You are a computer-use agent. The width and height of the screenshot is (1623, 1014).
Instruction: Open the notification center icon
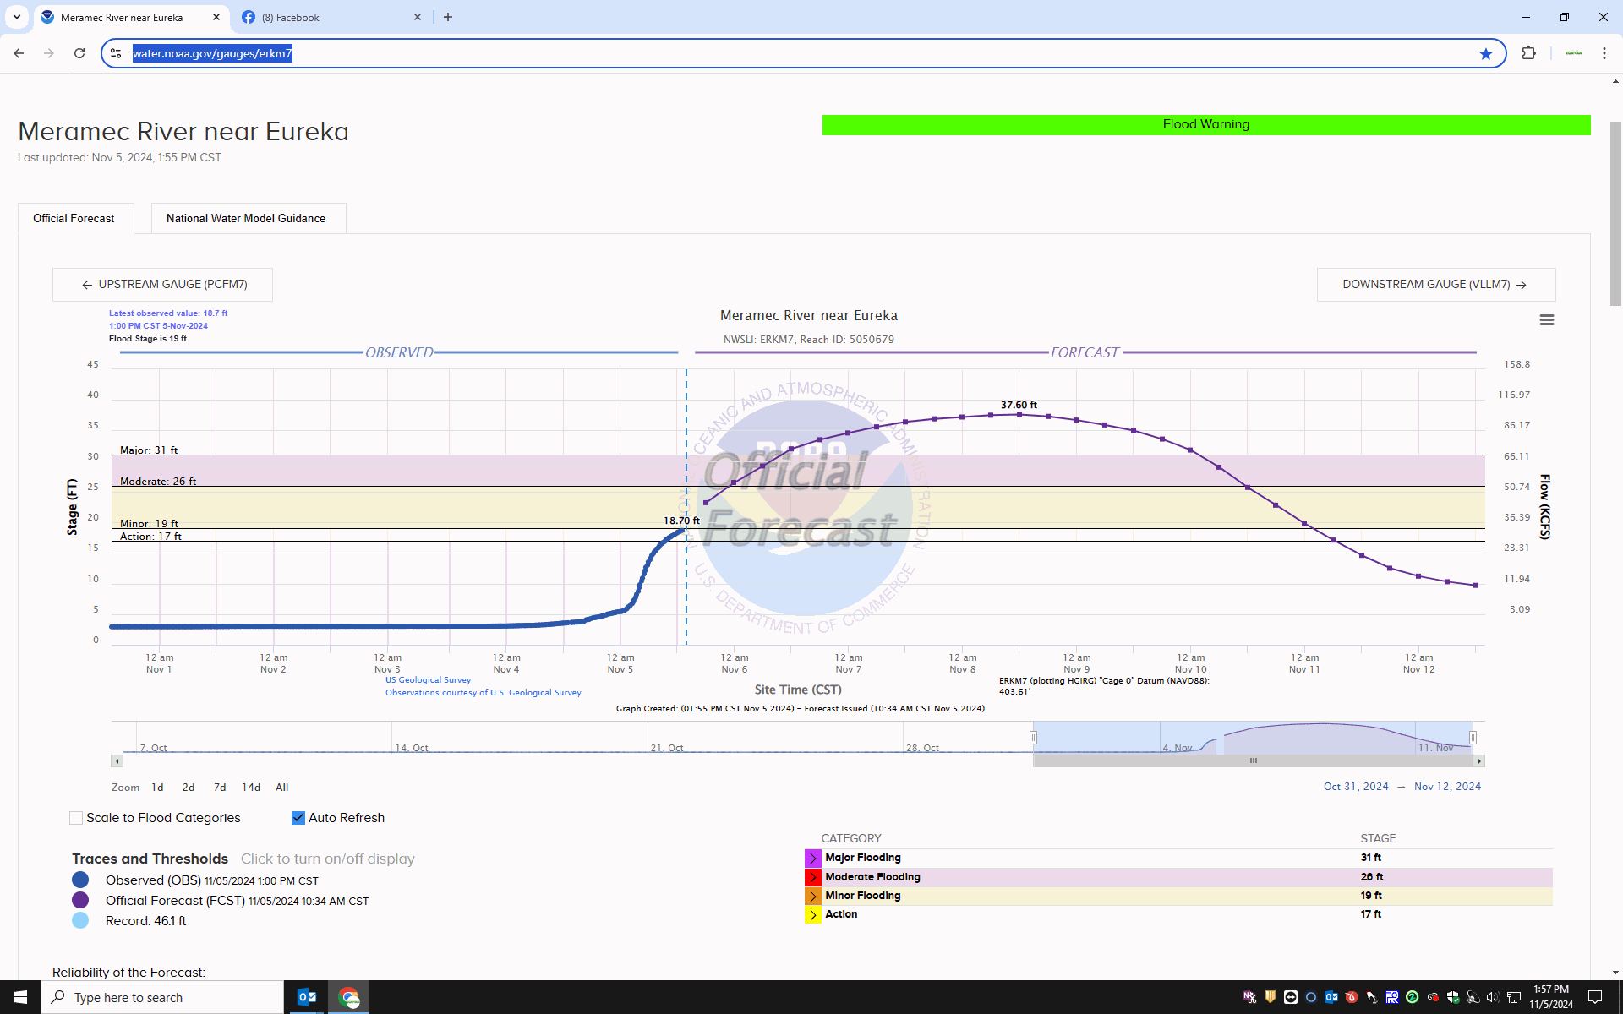tap(1595, 997)
